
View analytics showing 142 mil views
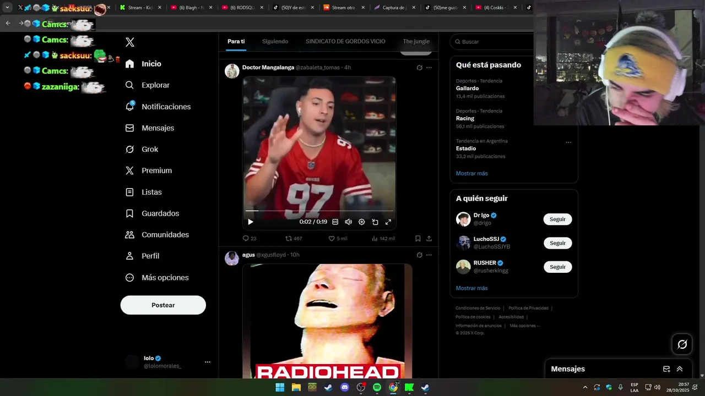click(383, 239)
